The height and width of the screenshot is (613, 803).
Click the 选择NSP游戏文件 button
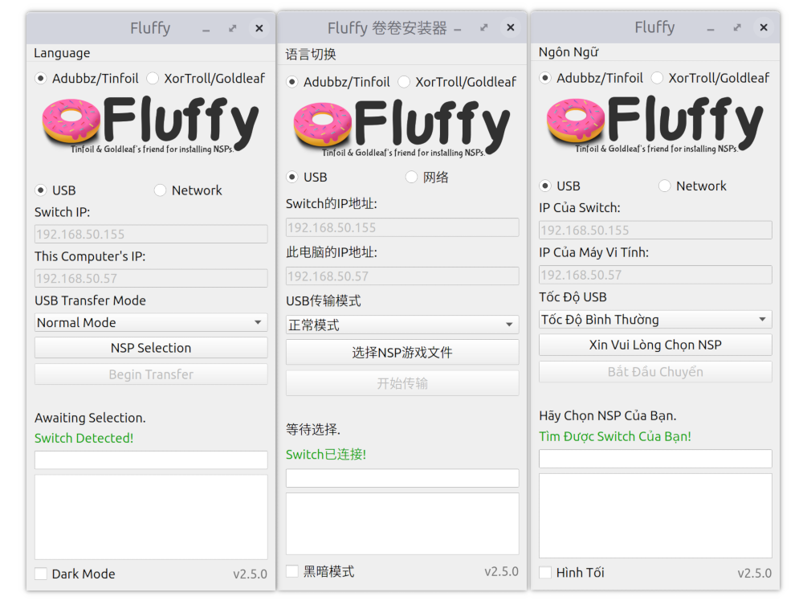(x=402, y=353)
